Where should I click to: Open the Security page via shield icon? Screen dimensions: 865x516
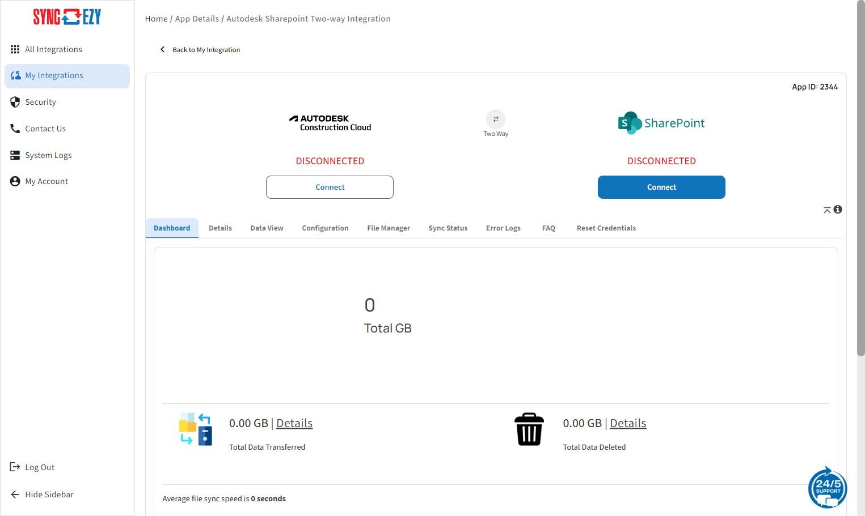coord(15,102)
